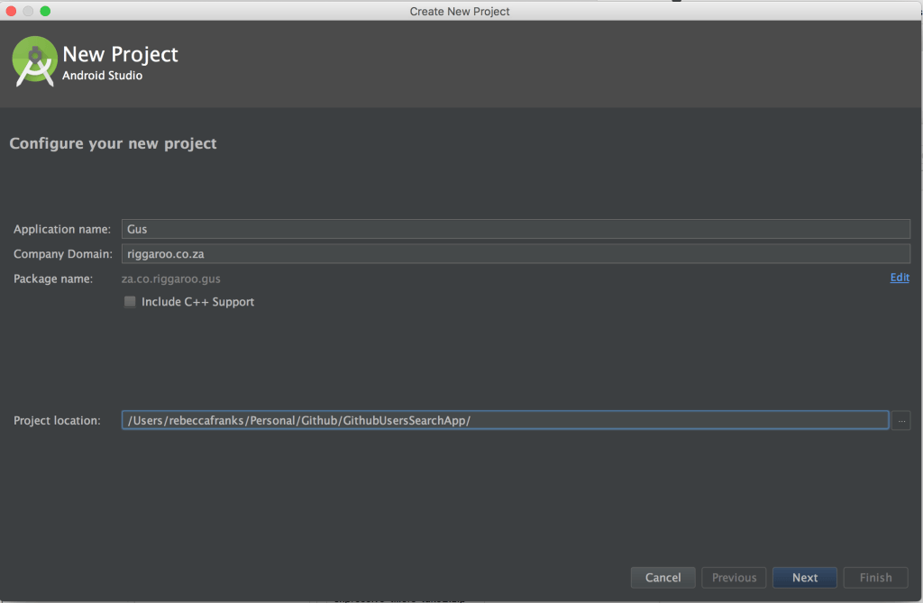Click the Android Studio subtitle text

pyautogui.click(x=100, y=76)
